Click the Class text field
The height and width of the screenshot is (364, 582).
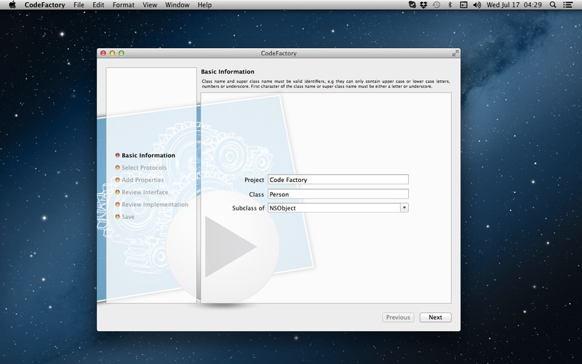[338, 194]
